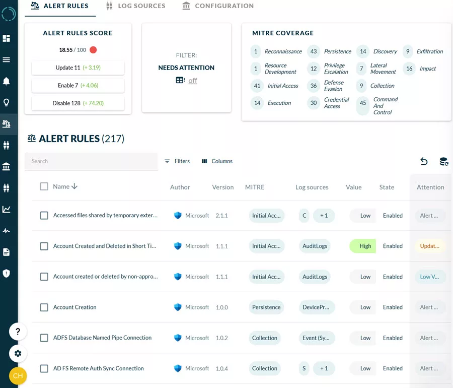The width and height of the screenshot is (453, 388).
Task: Check the Account Creation row checkbox
Action: [44, 307]
